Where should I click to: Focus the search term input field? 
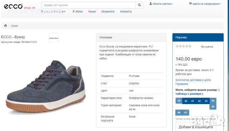[88, 5]
